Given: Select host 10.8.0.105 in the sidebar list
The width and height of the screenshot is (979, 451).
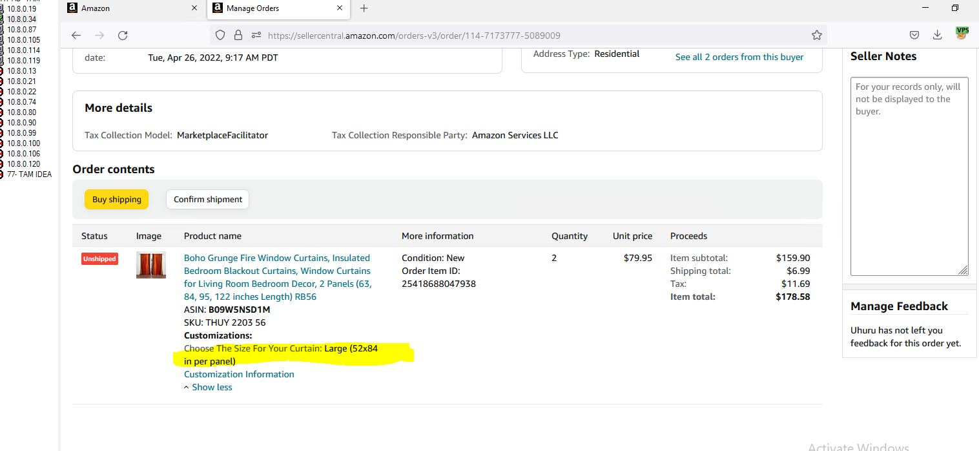Looking at the screenshot, I should [23, 40].
